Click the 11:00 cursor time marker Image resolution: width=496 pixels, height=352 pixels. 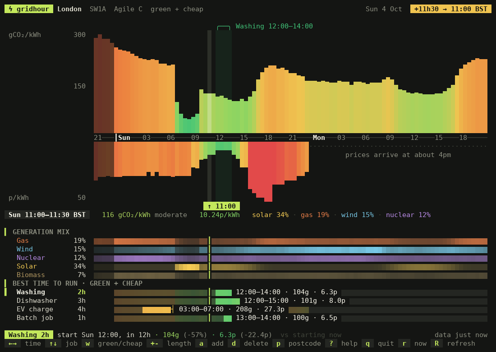click(x=221, y=206)
